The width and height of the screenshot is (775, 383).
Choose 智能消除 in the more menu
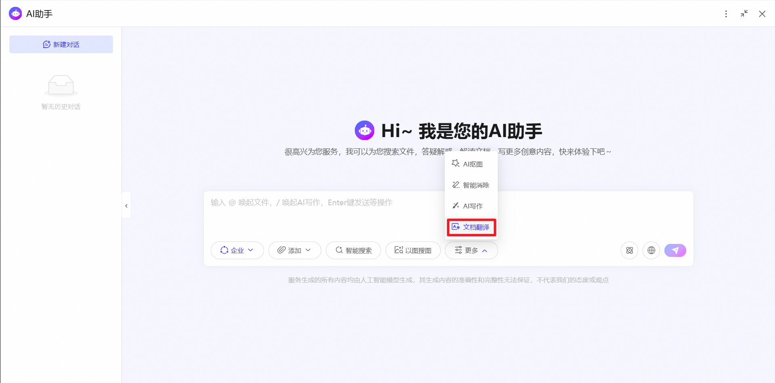[471, 185]
